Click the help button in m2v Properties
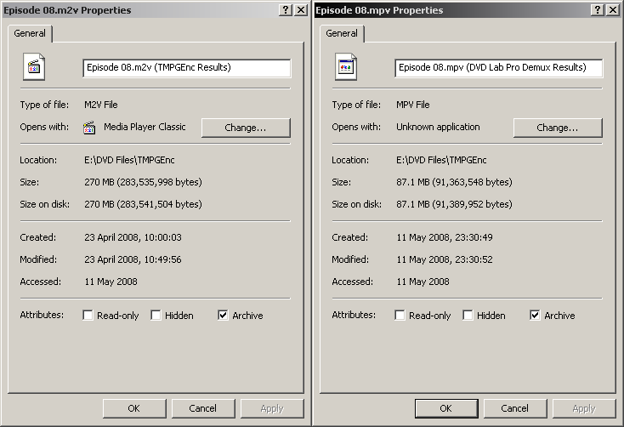The image size is (624, 427). [x=286, y=10]
